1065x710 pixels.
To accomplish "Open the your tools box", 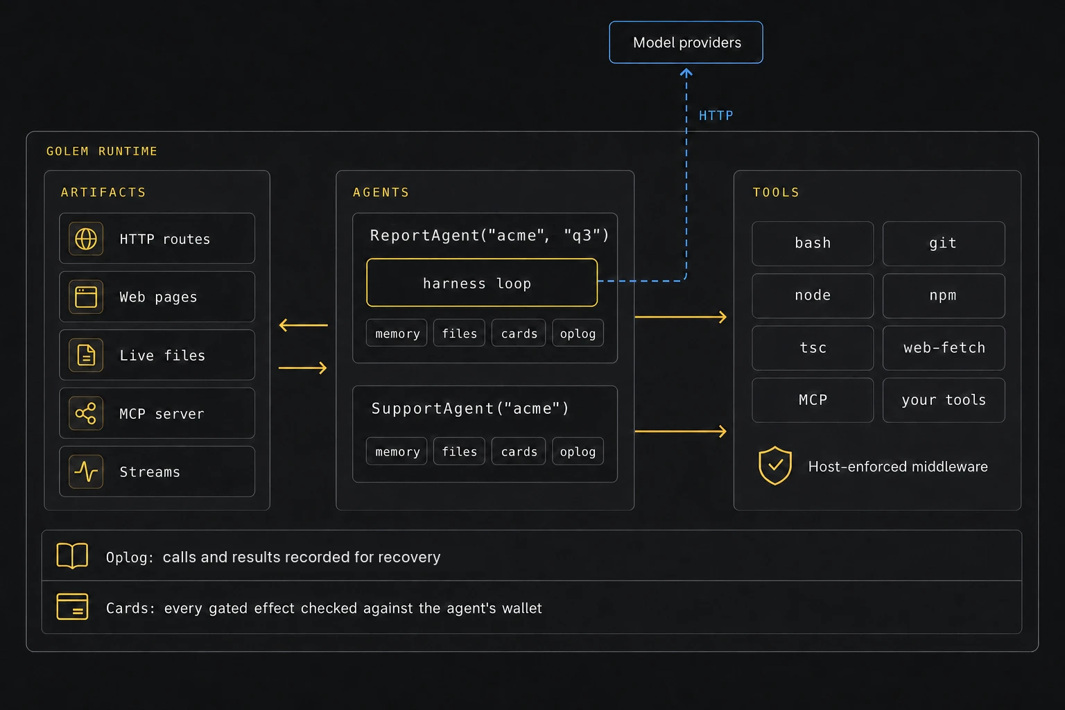I will 944,400.
